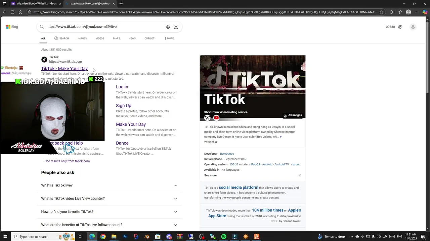Image resolution: width=430 pixels, height=241 pixels.
Task: Expand the TikTok description plus sign
Action: [x=281, y=137]
